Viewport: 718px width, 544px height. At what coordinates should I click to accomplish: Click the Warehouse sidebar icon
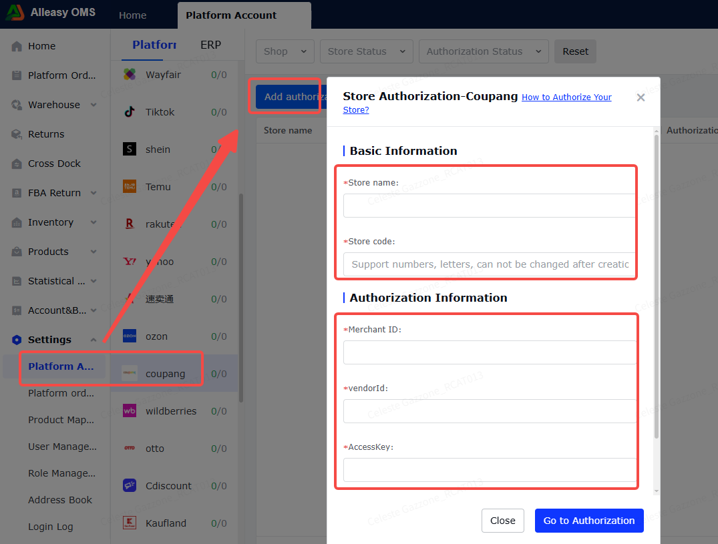pos(17,105)
